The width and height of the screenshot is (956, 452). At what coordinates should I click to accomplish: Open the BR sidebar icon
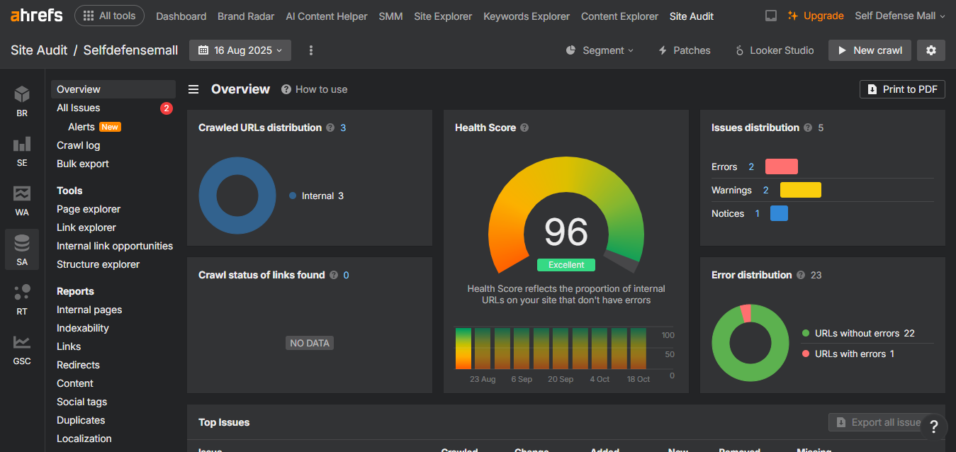(x=22, y=101)
